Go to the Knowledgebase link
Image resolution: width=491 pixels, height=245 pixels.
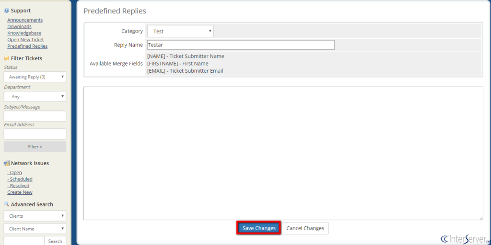(24, 33)
